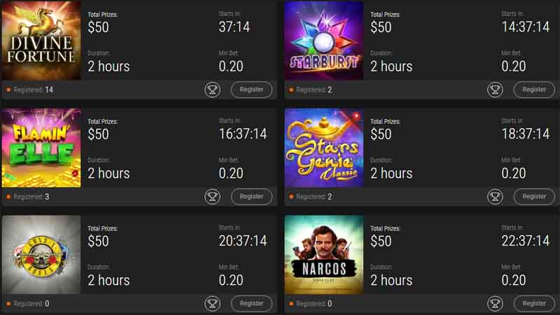560x315 pixels.
Task: Open prize trophy icon for Narcos tournament
Action: click(x=495, y=303)
